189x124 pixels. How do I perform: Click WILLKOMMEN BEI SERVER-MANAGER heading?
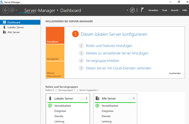click(69, 21)
